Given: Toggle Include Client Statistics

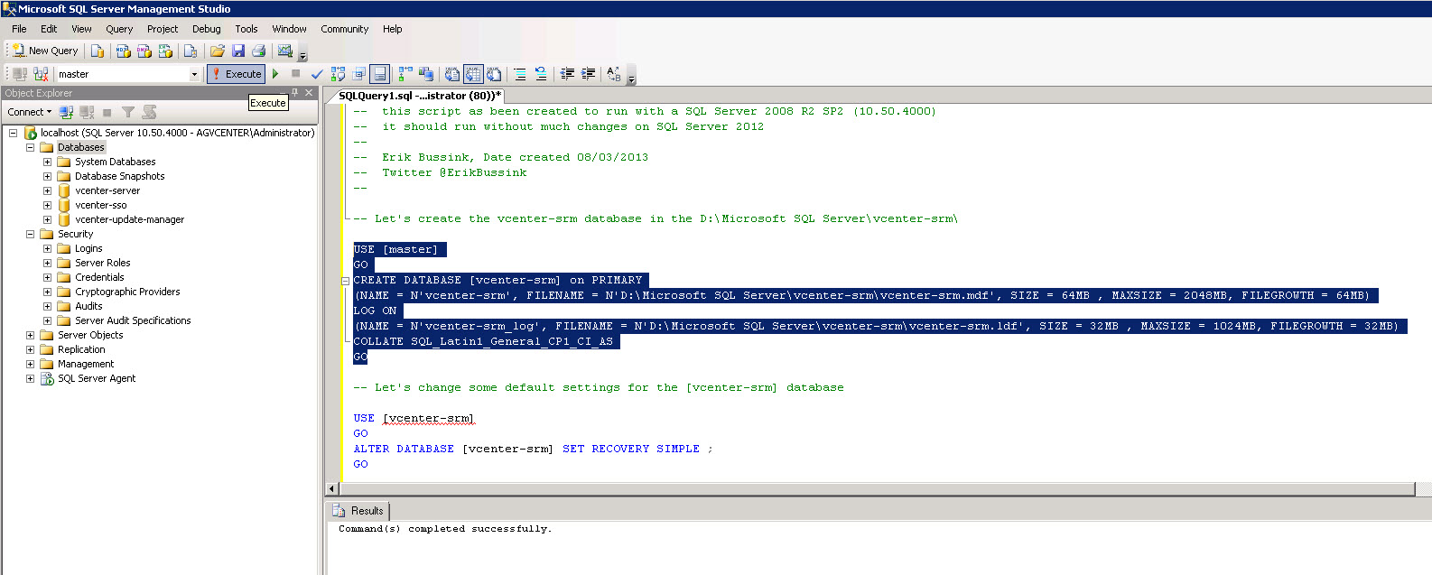Looking at the screenshot, I should point(426,74).
